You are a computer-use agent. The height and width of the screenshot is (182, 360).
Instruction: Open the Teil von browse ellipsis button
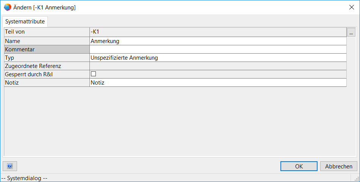pos(351,32)
